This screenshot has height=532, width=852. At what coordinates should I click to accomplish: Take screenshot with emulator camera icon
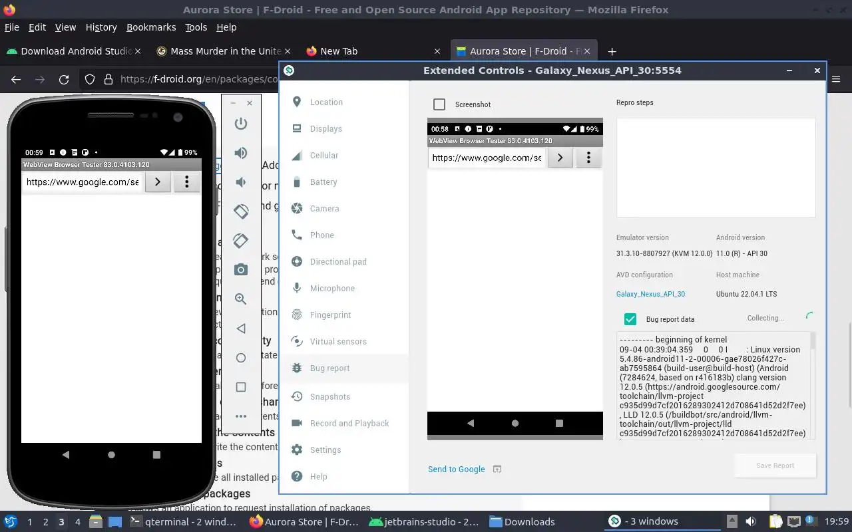coord(241,270)
